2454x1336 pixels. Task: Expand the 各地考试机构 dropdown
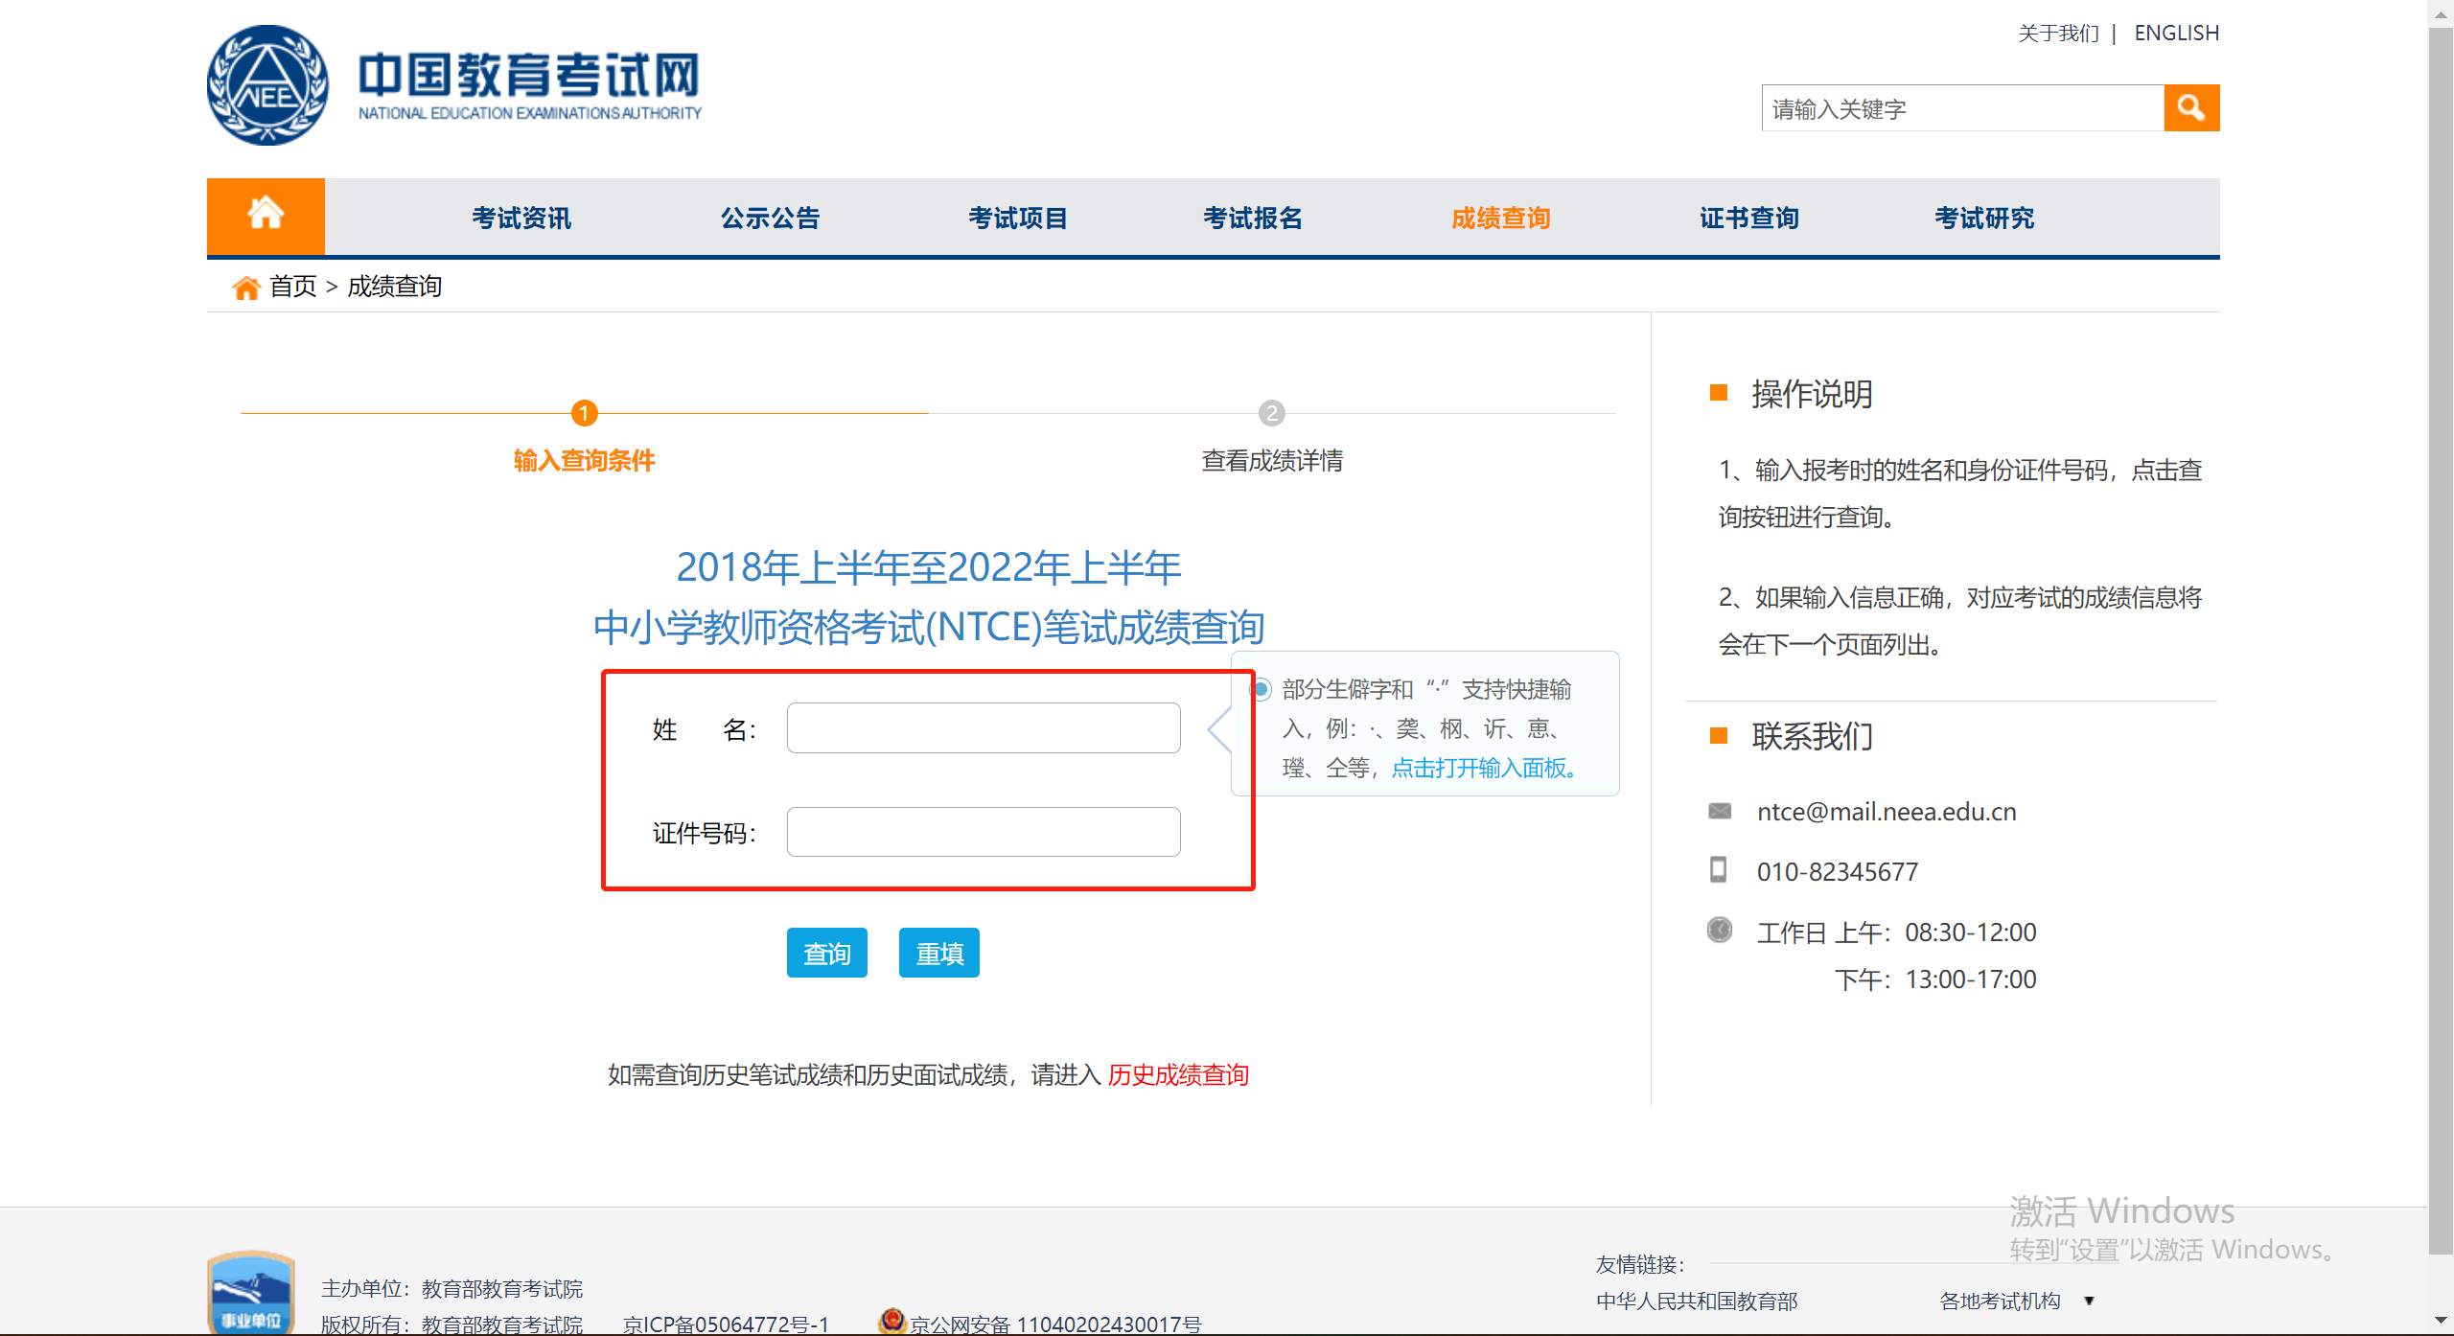click(x=2089, y=1301)
